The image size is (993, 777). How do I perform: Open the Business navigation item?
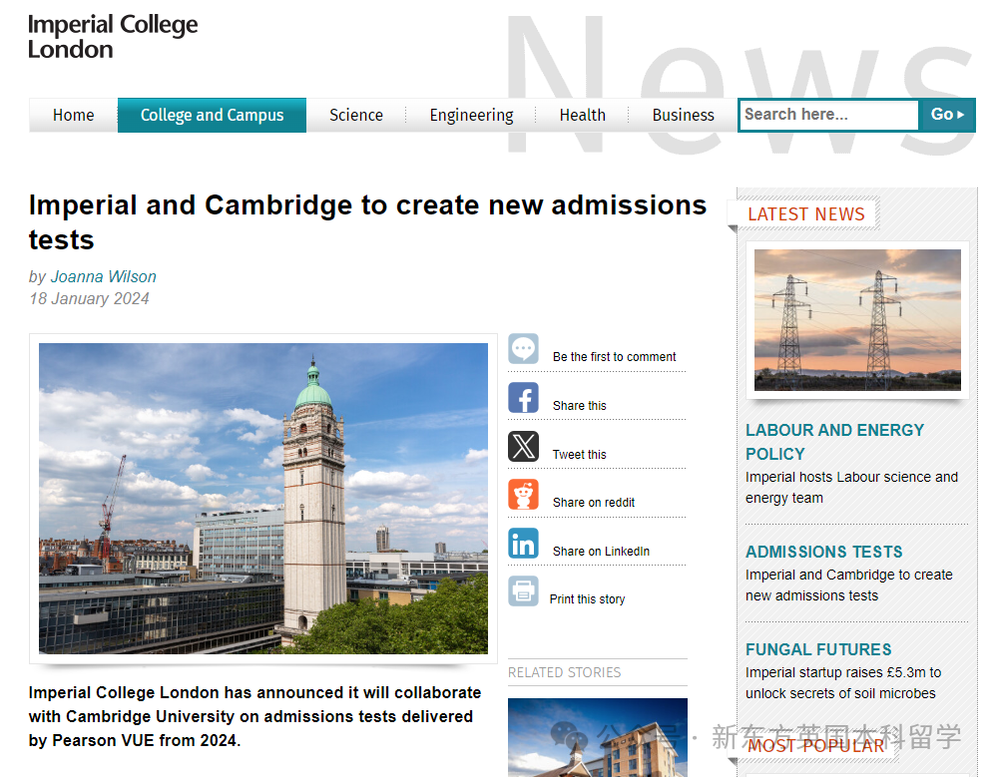(683, 116)
